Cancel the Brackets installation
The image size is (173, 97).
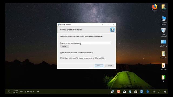click(x=110, y=66)
